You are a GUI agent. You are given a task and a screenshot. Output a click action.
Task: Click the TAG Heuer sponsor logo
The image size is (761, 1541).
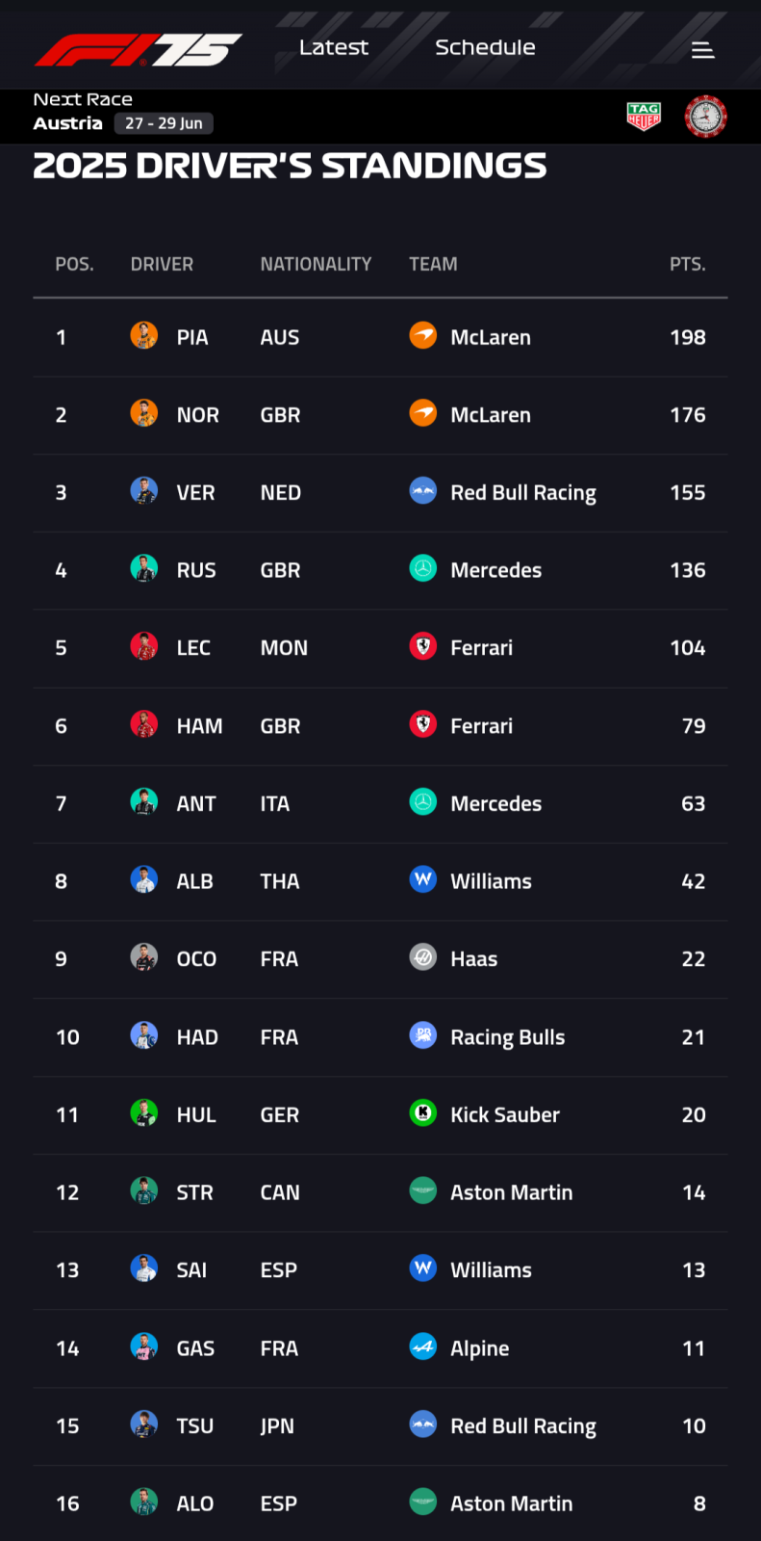click(644, 117)
